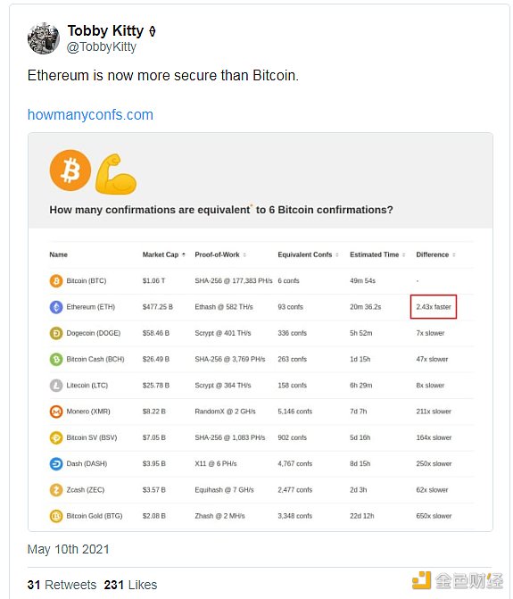Sort table by Equivalent Confs column
The height and width of the screenshot is (599, 513).
point(308,254)
